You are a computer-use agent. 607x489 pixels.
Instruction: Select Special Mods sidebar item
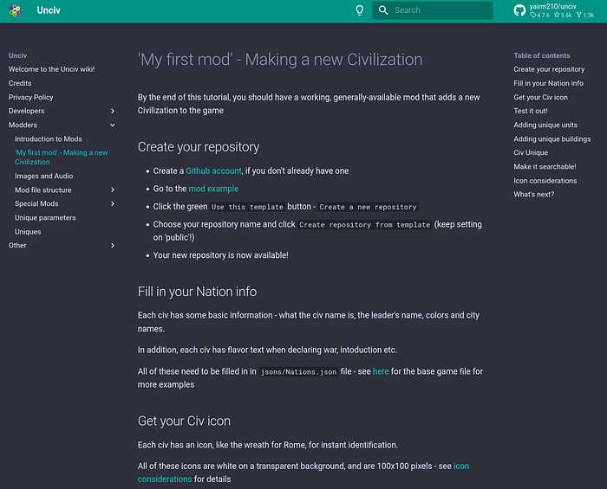(x=36, y=204)
